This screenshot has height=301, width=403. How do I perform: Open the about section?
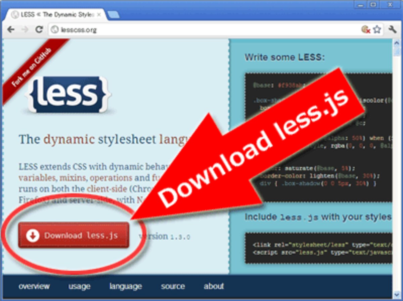point(214,286)
